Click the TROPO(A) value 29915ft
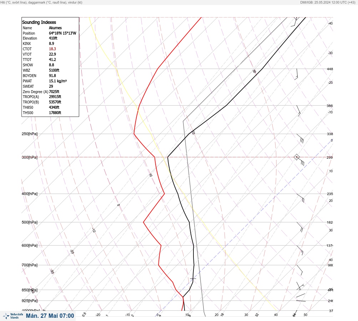358x321 pixels. point(55,97)
